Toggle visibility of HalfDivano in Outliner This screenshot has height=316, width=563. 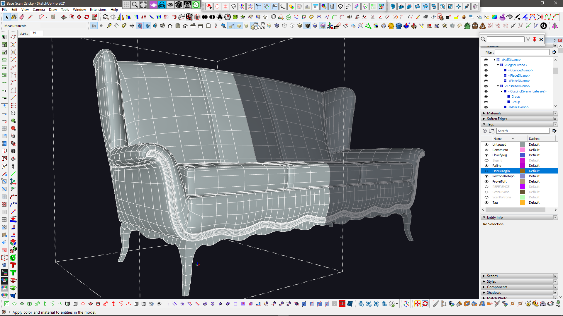point(486,60)
